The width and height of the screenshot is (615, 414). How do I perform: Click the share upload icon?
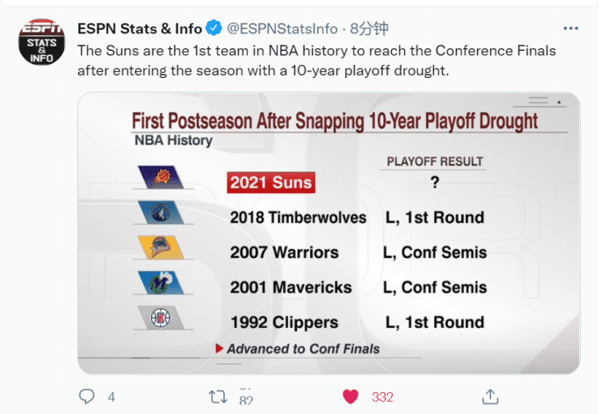pyautogui.click(x=491, y=396)
